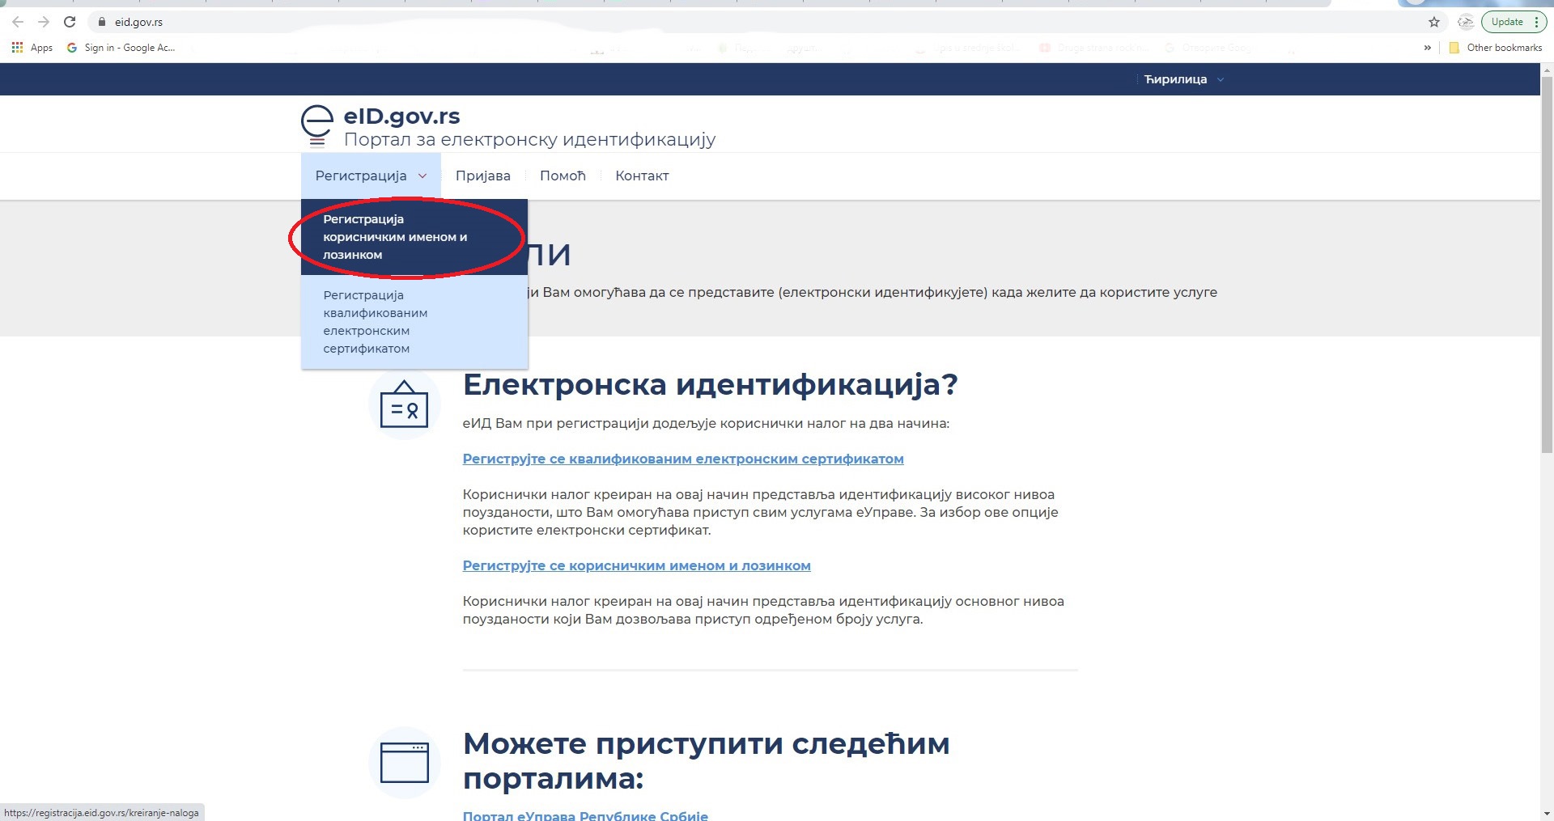Click Региструјте се корисничким именом и лозинком link

pos(636,565)
